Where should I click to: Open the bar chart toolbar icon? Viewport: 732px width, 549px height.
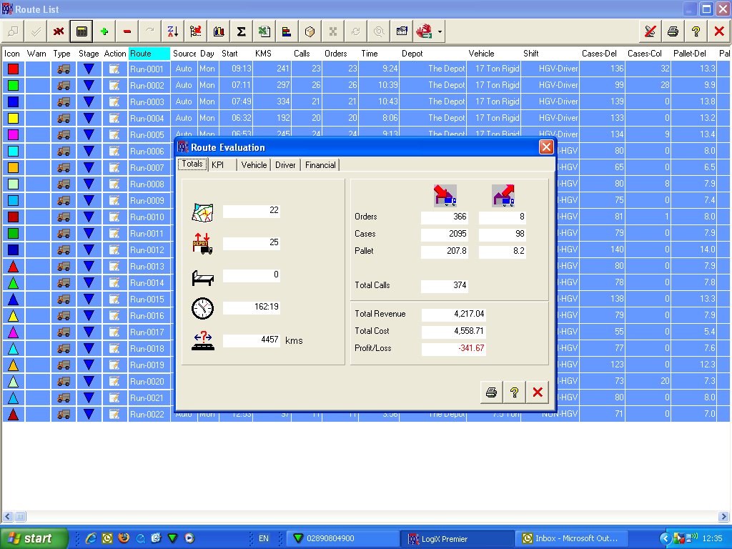click(x=219, y=31)
